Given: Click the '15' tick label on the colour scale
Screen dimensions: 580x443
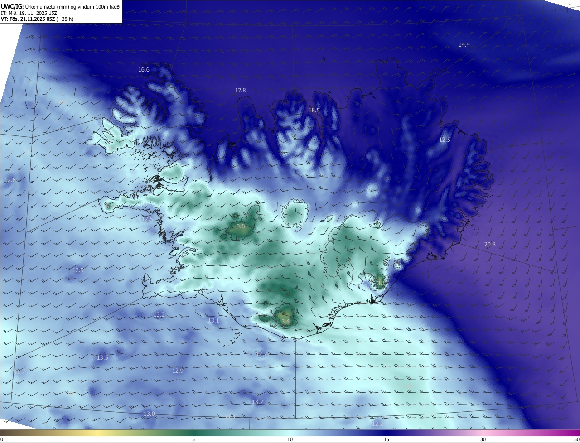Looking at the screenshot, I should tap(387, 439).
